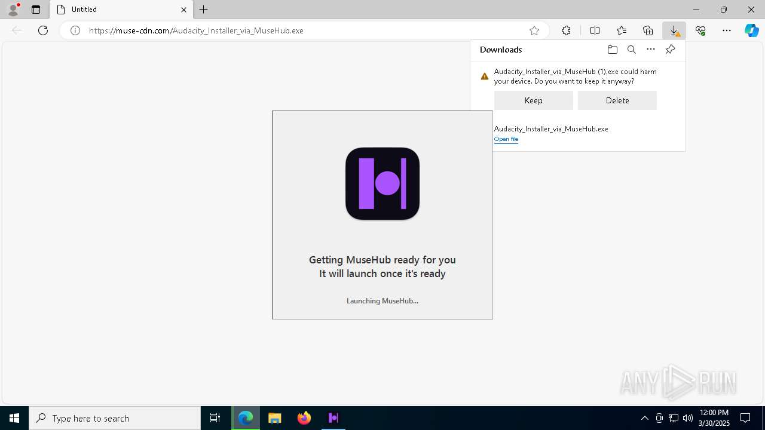Open the browser profile icon
Image resolution: width=765 pixels, height=430 pixels.
(x=13, y=9)
